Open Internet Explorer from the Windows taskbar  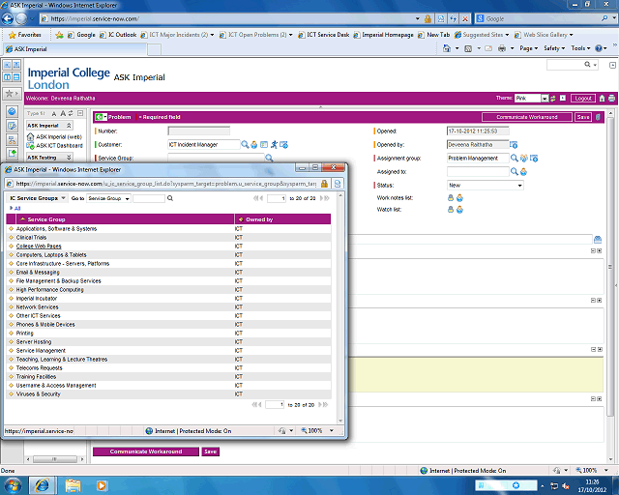pos(44,483)
